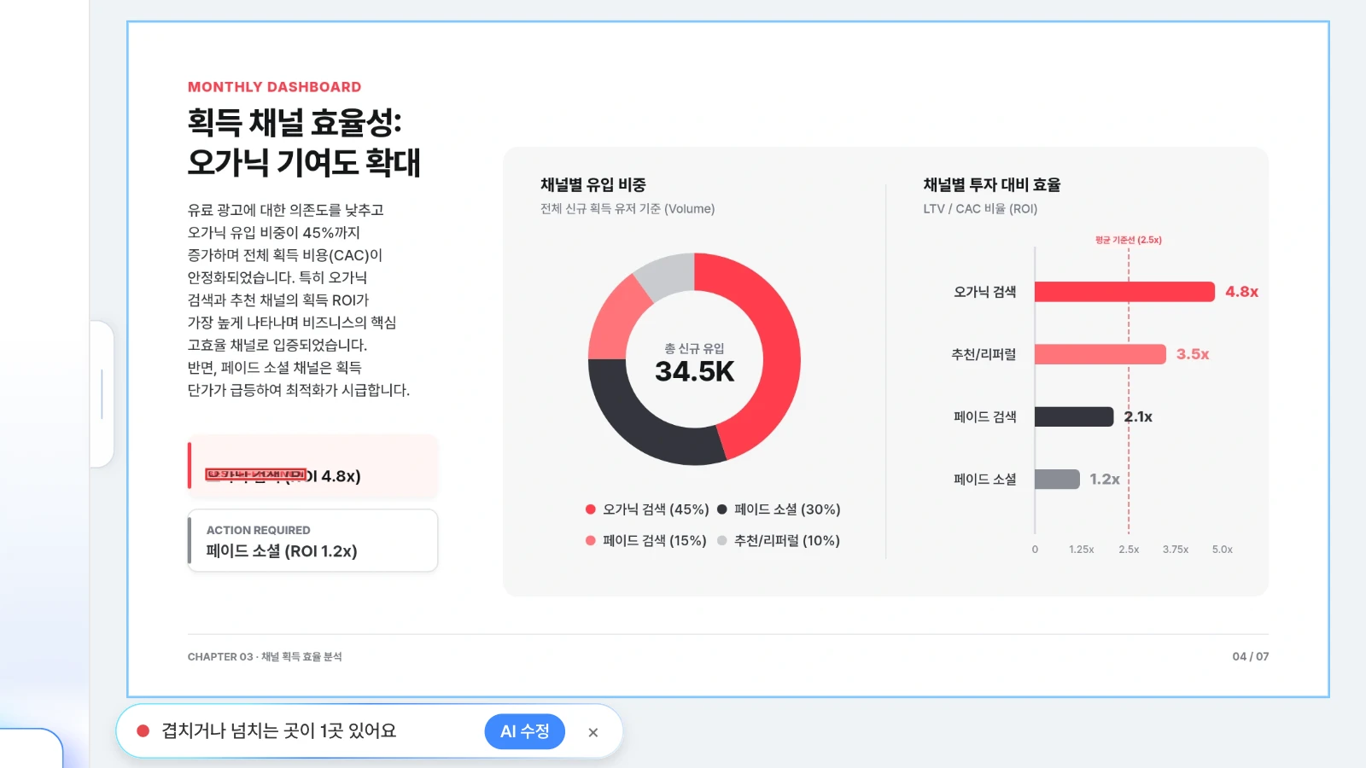The height and width of the screenshot is (768, 1366).
Task: Click the red bar valued 4.8x
Action: click(1124, 292)
